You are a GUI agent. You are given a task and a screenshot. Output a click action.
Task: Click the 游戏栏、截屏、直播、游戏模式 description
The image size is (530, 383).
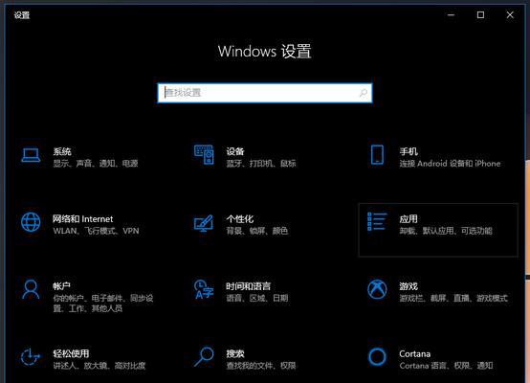453,298
